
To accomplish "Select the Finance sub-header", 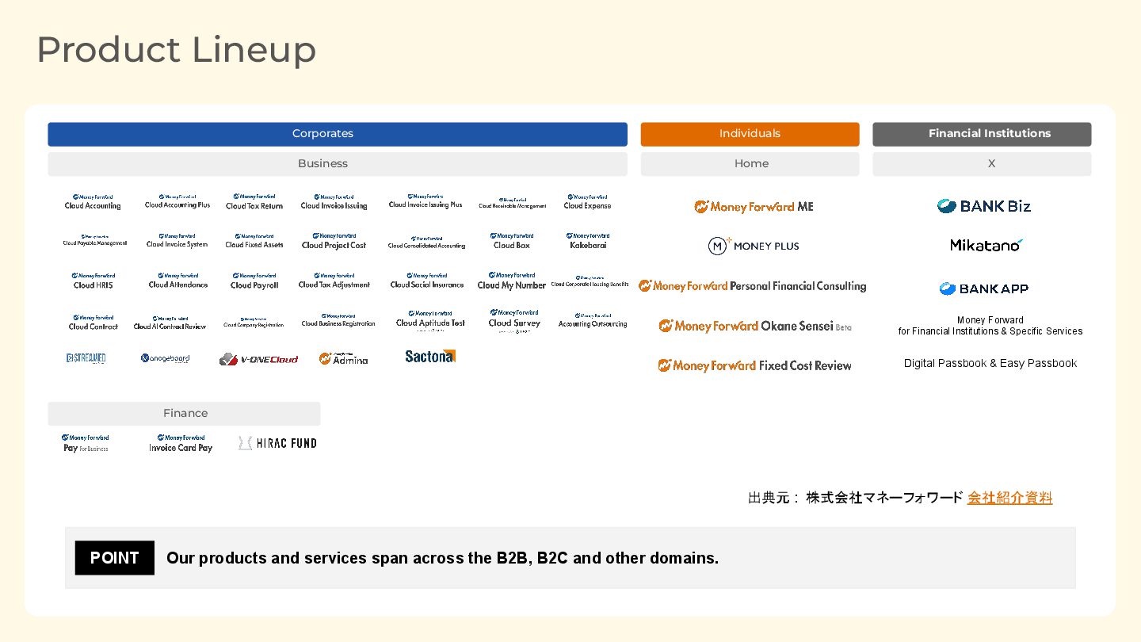I will pos(184,414).
